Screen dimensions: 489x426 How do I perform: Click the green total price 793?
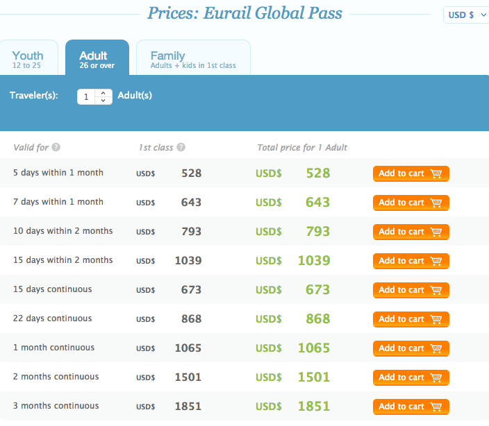(x=318, y=231)
